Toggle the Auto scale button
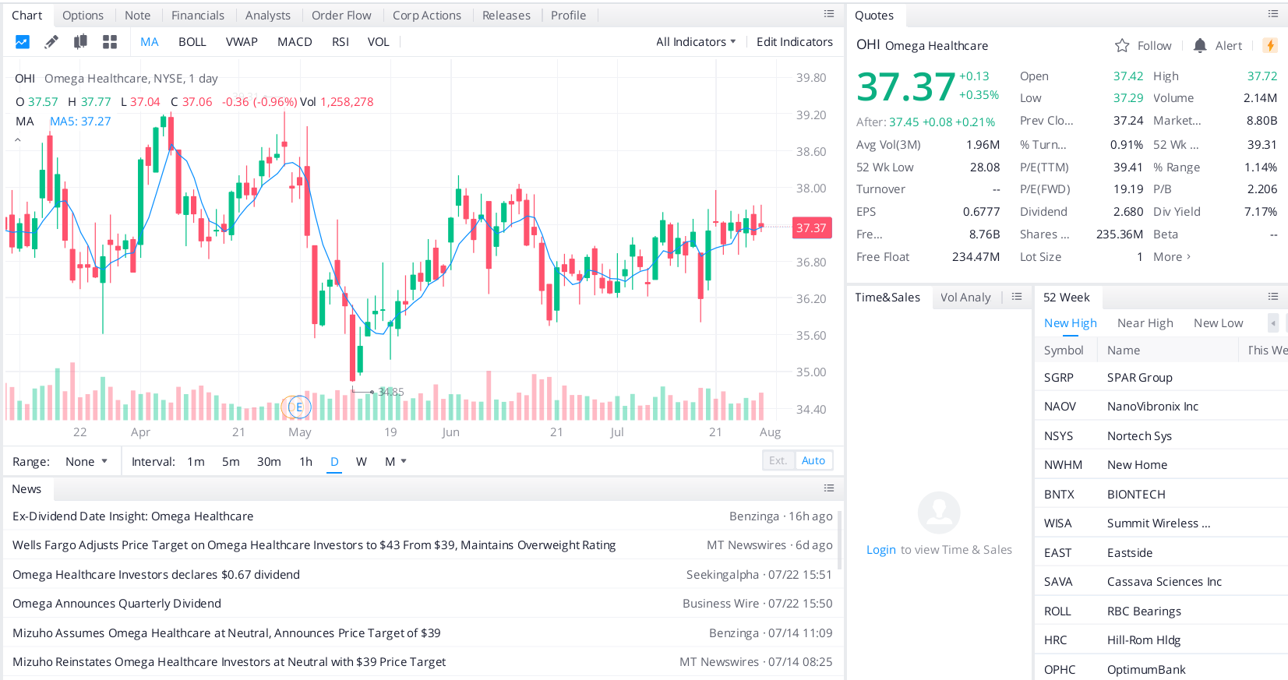The image size is (1288, 680). [x=813, y=460]
